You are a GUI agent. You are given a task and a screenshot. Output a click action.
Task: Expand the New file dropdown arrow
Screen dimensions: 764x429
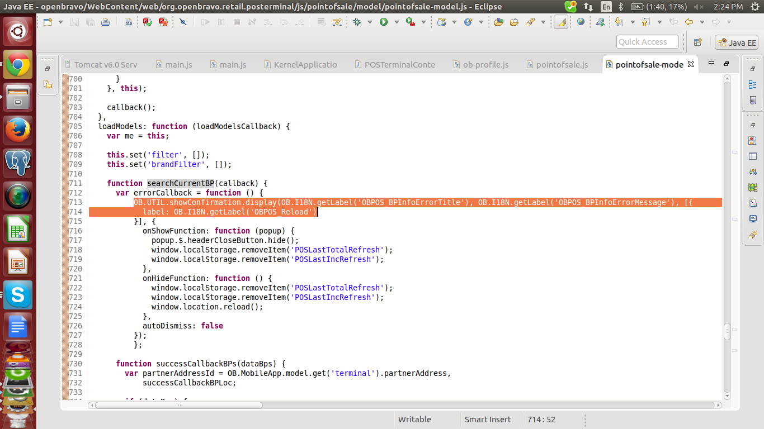60,22
